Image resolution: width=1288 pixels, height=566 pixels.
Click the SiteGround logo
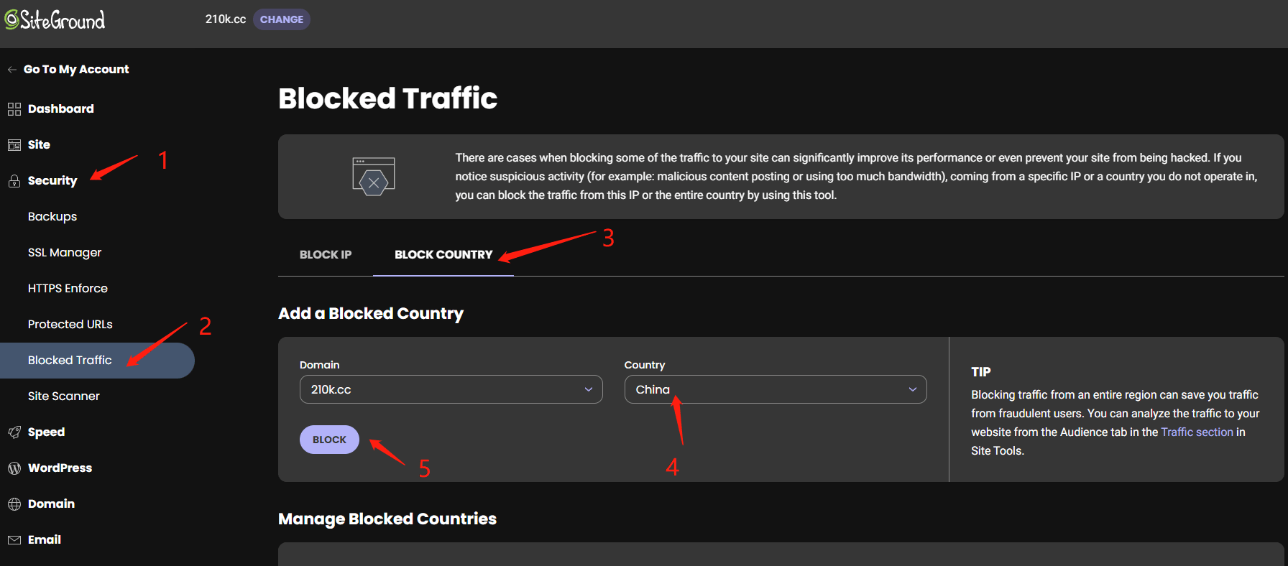point(55,19)
